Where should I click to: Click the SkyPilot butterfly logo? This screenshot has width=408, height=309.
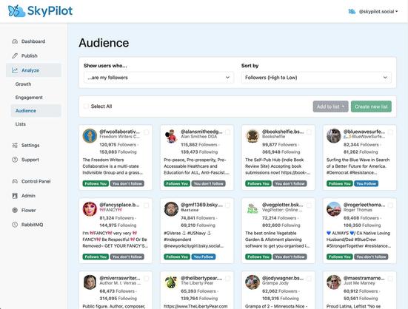tap(16, 11)
